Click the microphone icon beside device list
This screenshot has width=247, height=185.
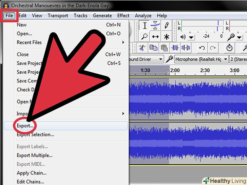[169, 59]
